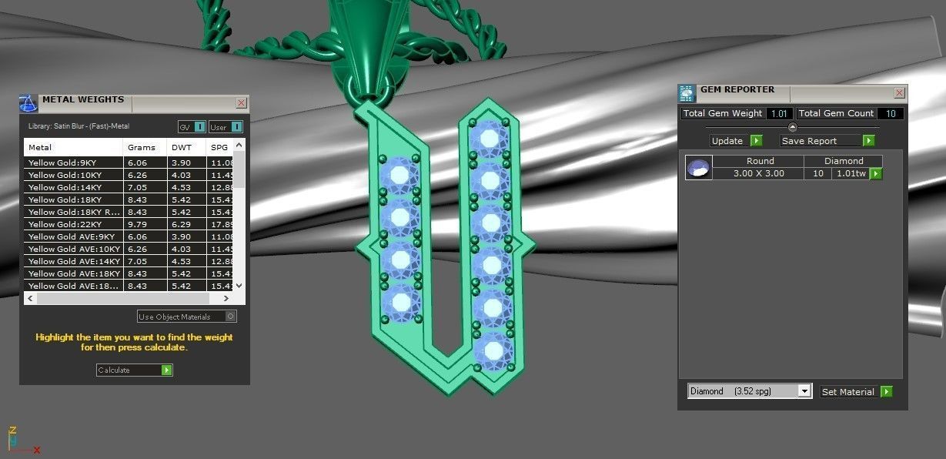This screenshot has width=946, height=459.
Task: Click the 1.01tw weight cell
Action: pos(851,174)
